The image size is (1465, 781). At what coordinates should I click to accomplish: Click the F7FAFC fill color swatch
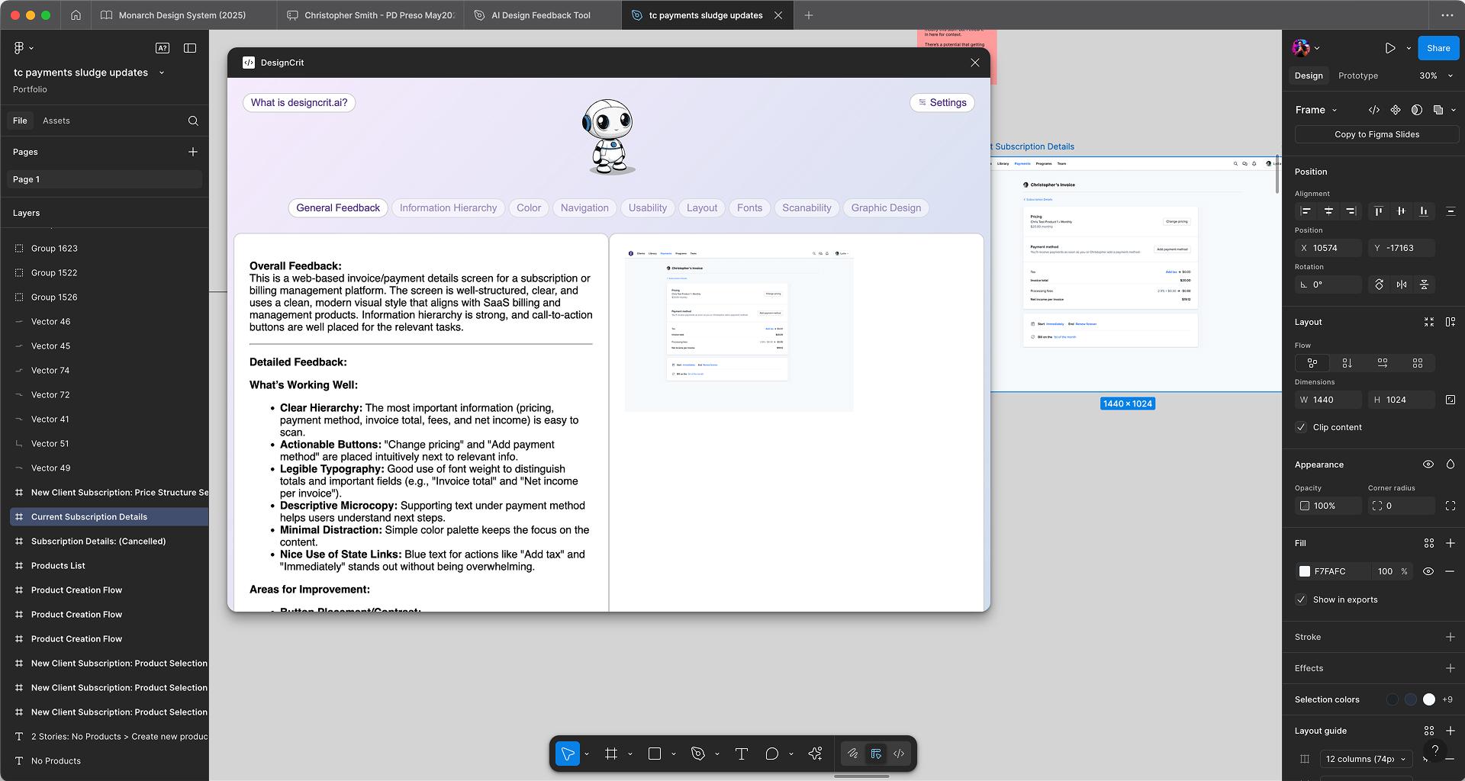1305,570
